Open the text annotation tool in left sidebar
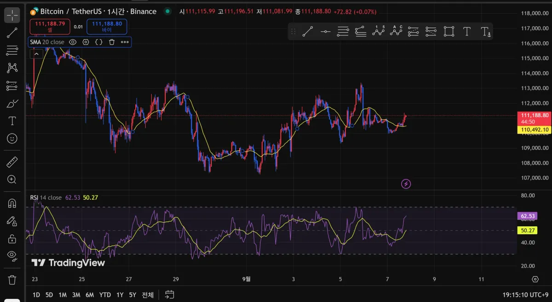The width and height of the screenshot is (552, 302). tap(12, 121)
